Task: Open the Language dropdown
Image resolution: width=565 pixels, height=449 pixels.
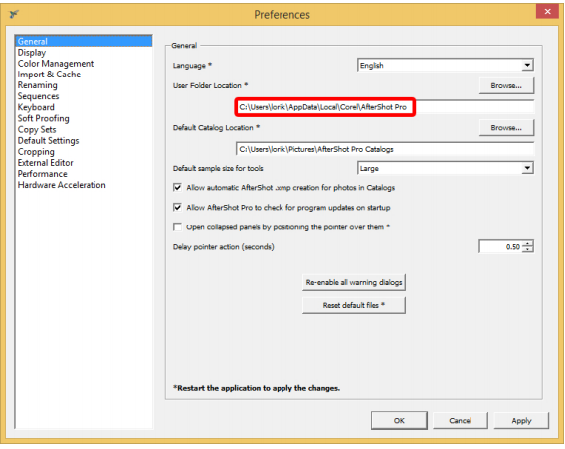Action: (x=446, y=65)
